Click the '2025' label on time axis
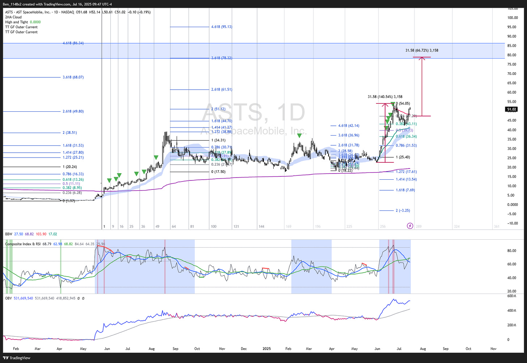Screen dimensions: 527x363 [266, 349]
